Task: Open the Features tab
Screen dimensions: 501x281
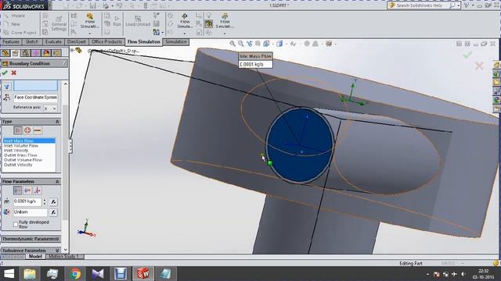Action: click(x=11, y=41)
